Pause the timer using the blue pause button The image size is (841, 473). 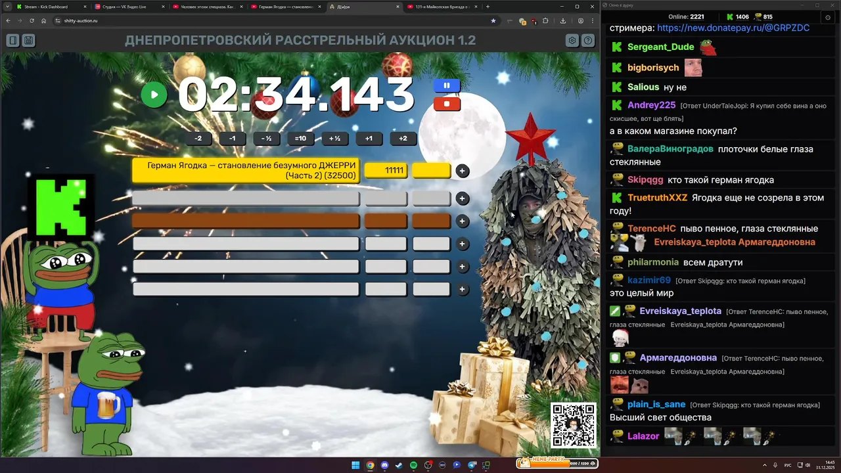click(447, 85)
